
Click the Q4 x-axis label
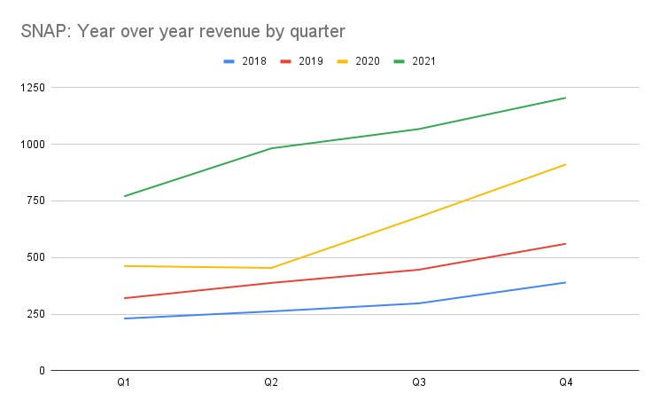click(x=566, y=382)
